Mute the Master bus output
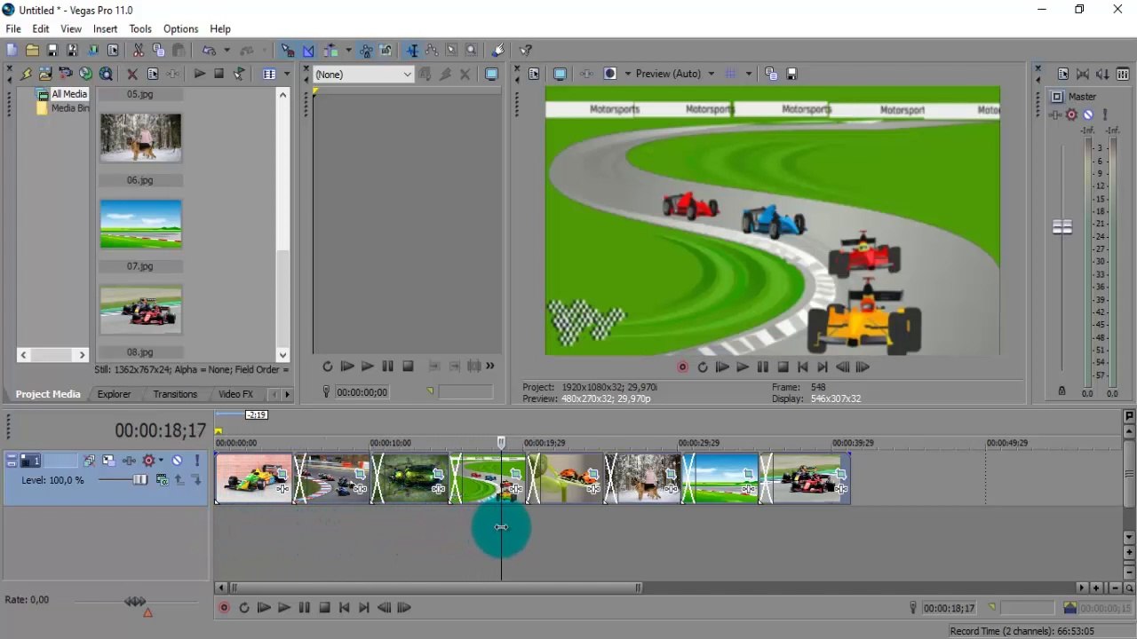The width and height of the screenshot is (1137, 639). click(1088, 114)
